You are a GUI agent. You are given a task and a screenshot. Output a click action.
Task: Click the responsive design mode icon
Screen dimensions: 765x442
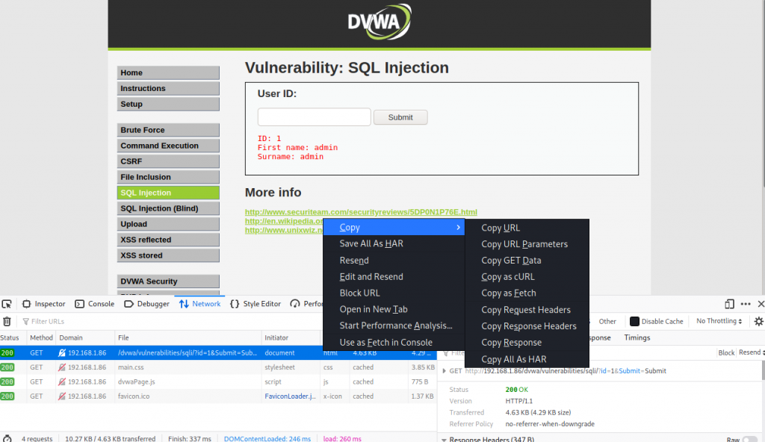[x=729, y=304]
